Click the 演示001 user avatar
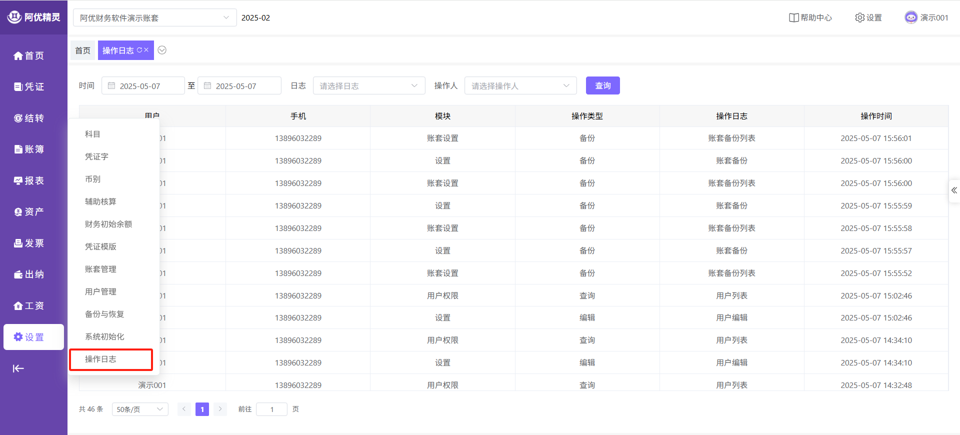Image resolution: width=960 pixels, height=435 pixels. pyautogui.click(x=911, y=17)
